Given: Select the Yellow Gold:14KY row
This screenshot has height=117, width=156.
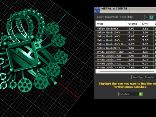Looking at the screenshot, I should point(126,36).
